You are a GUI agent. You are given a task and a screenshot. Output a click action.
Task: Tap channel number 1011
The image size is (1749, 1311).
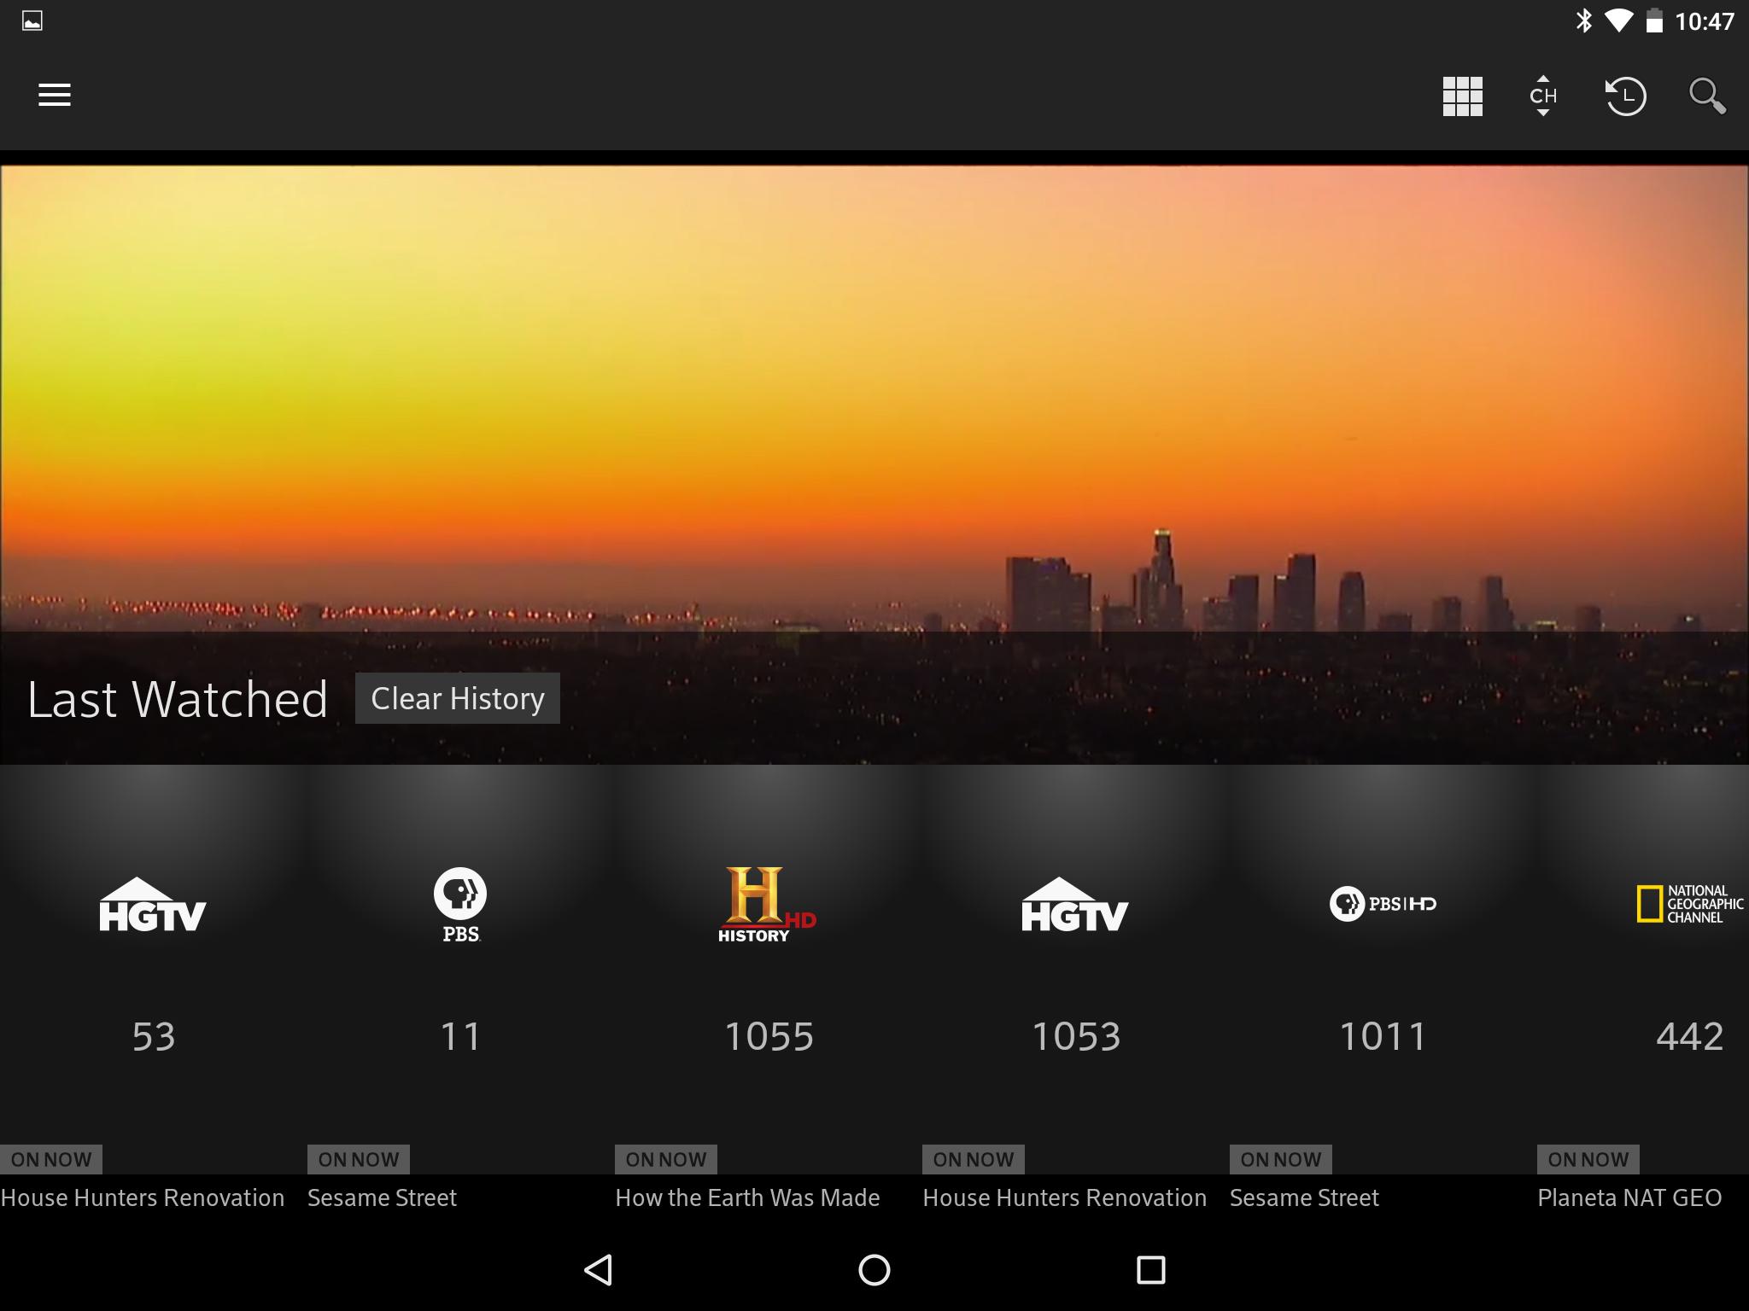tap(1383, 1036)
